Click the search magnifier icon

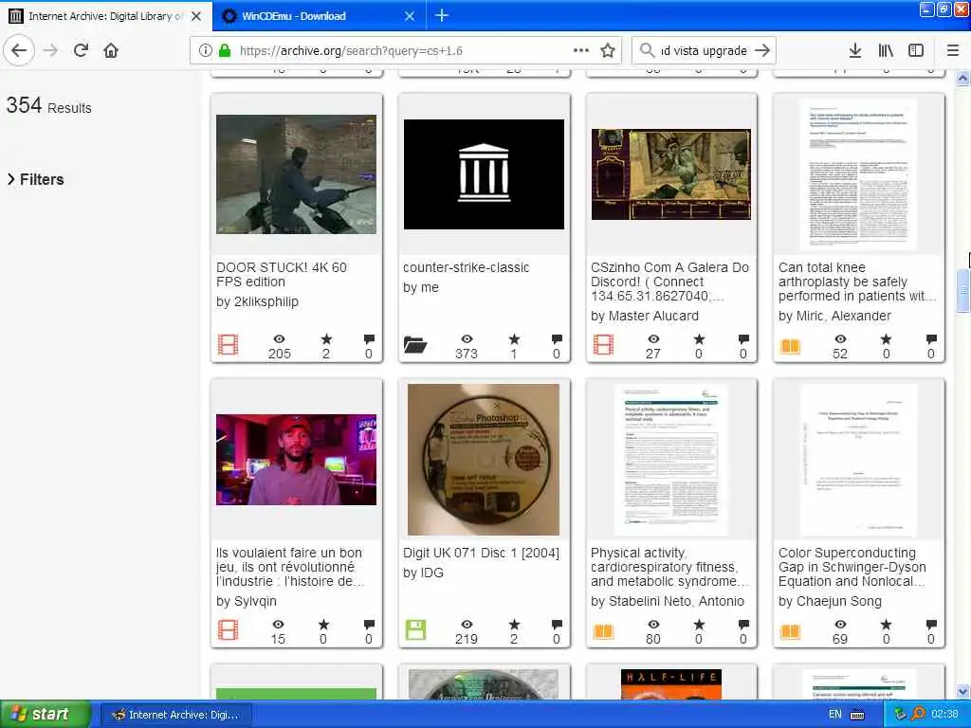tap(647, 50)
